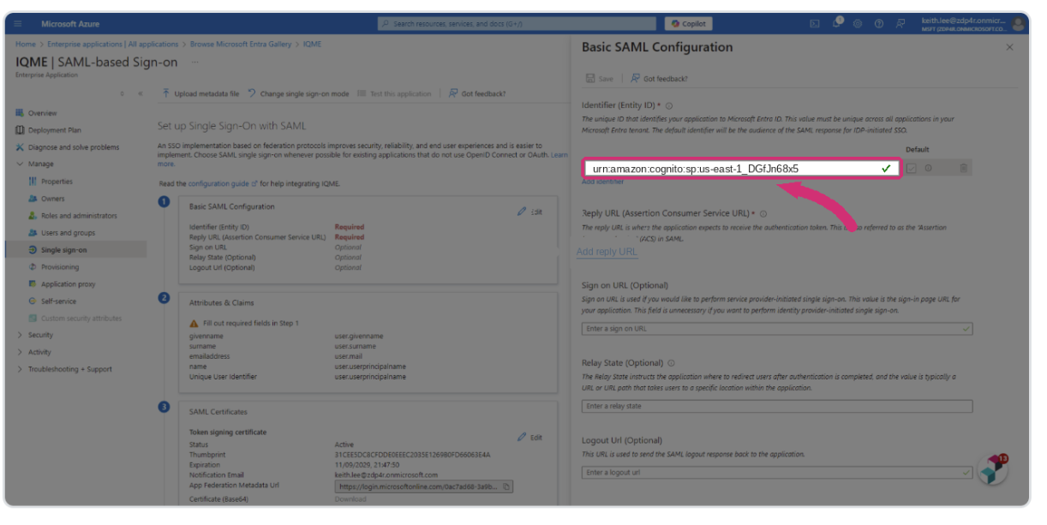Viewport: 1047px width, 525px height.
Task: Edit the Basic SAML Configuration card
Action: [530, 212]
